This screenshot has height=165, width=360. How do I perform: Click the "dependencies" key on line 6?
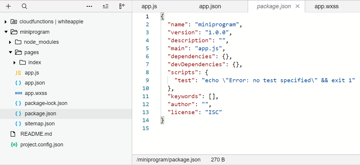(x=191, y=56)
